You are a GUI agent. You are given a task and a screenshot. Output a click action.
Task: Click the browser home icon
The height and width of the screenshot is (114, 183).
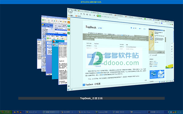pyautogui.click(x=87, y=14)
